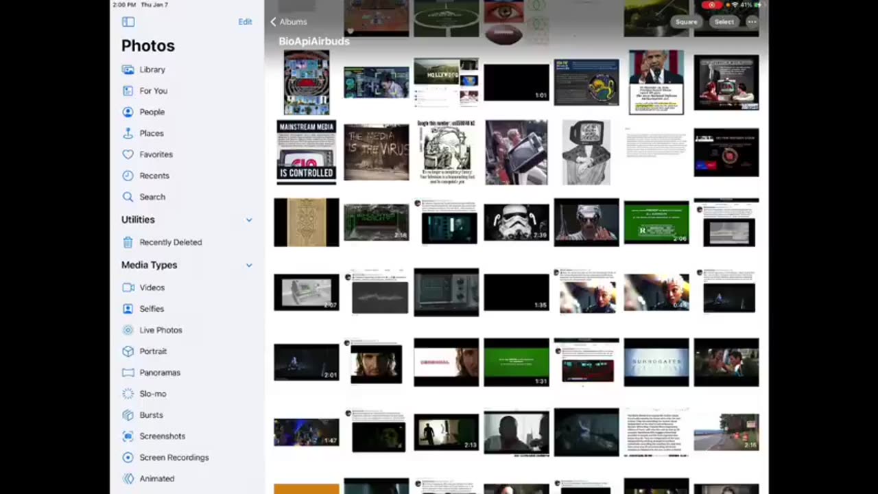Viewport: 878px width, 494px height.
Task: Open the Videos media type
Action: coord(152,287)
